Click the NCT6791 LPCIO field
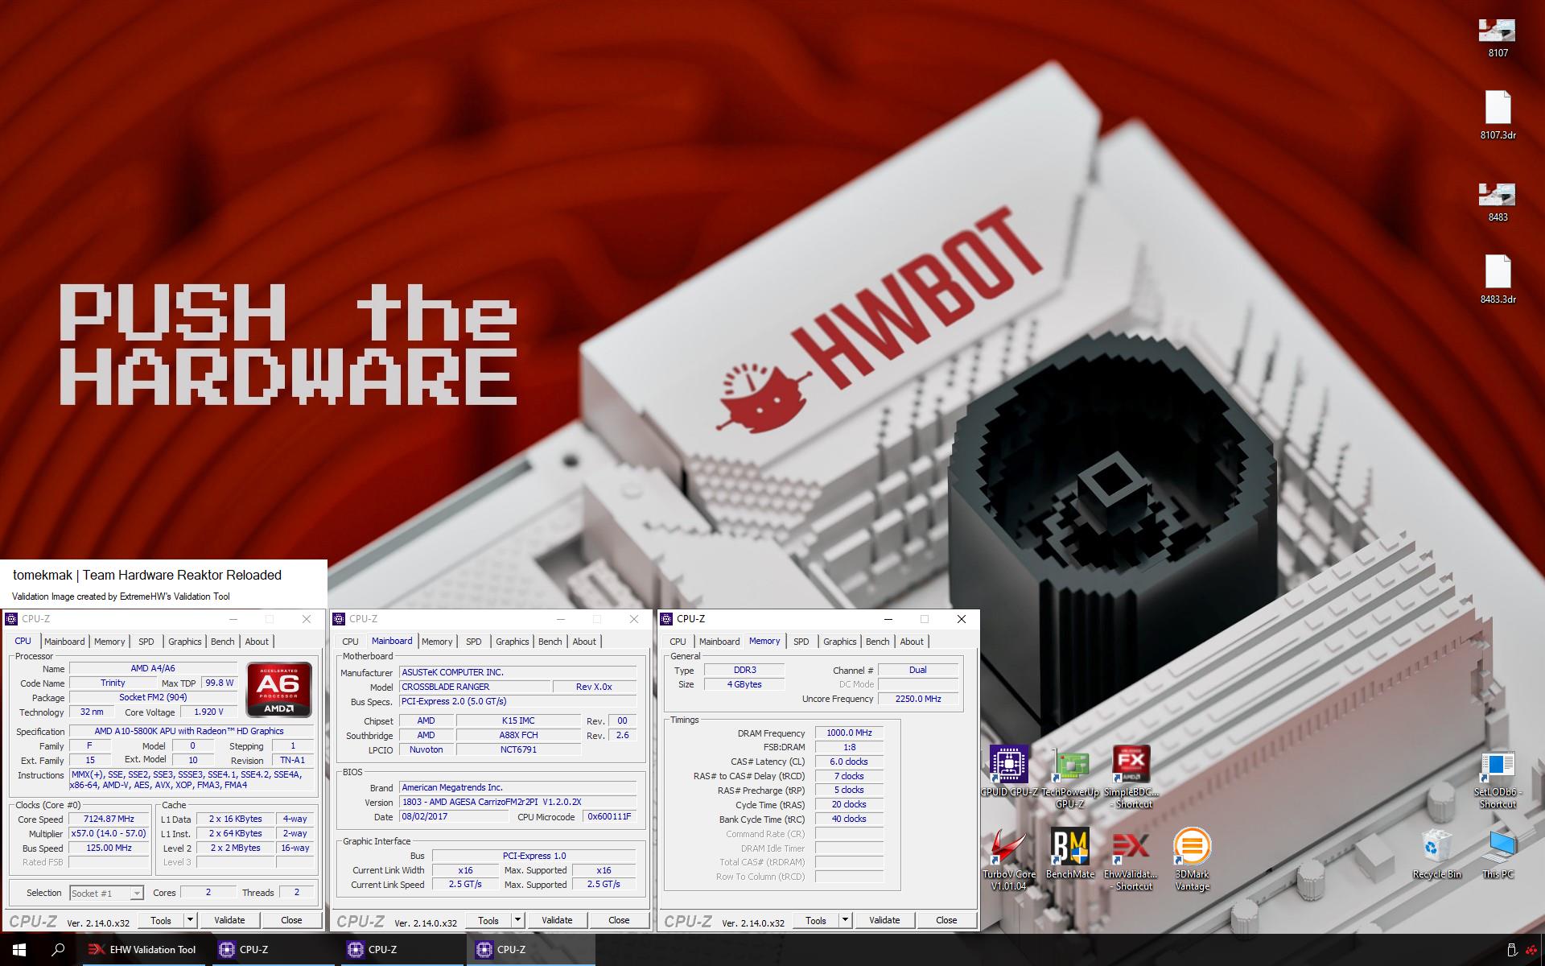Screen dimensions: 1545x966 (x=518, y=749)
